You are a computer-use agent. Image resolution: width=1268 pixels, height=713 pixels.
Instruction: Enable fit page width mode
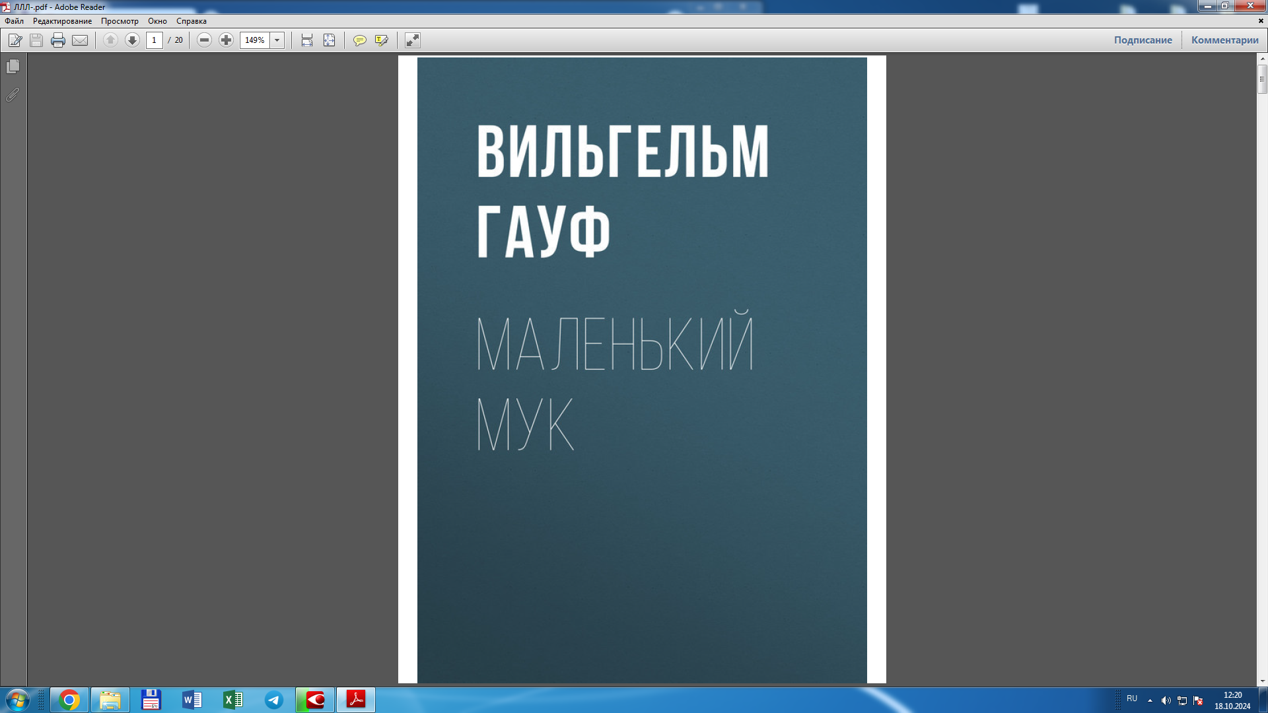click(x=306, y=40)
